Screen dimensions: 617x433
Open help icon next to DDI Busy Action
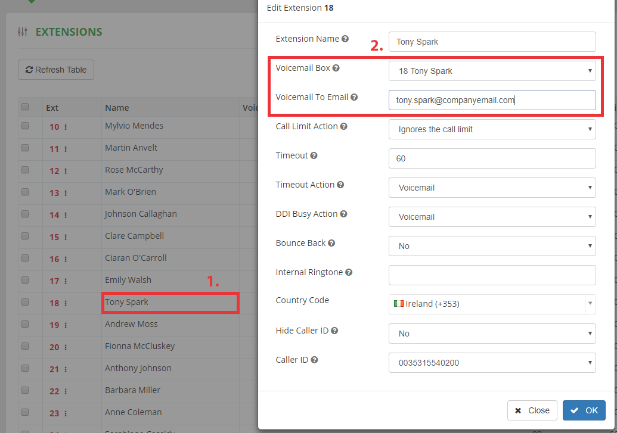pos(343,214)
